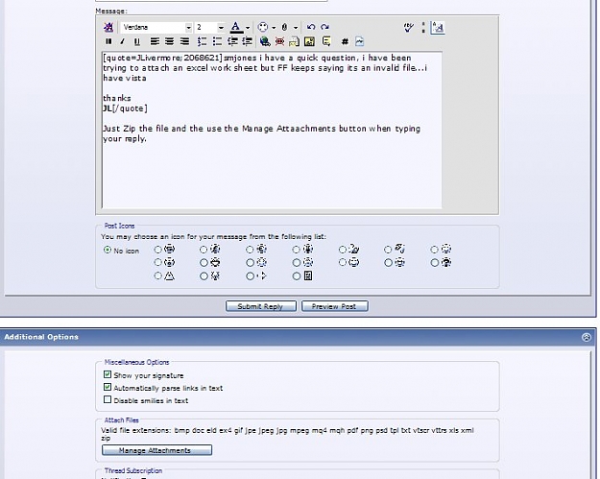This screenshot has width=600, height=479.
Task: Click the Preview Post button
Action: [x=335, y=306]
